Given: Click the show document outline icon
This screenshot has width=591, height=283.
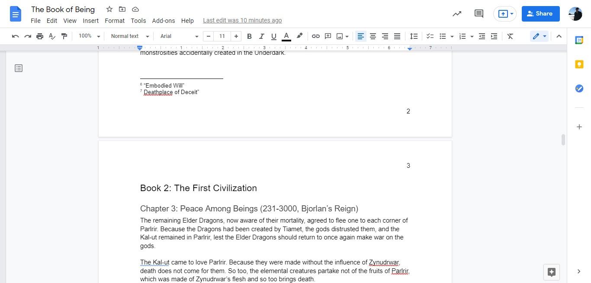Looking at the screenshot, I should pos(18,68).
